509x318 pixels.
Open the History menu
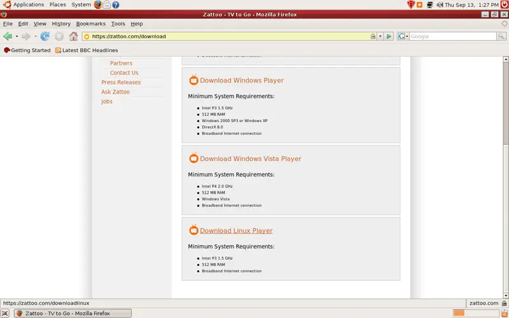(x=61, y=24)
